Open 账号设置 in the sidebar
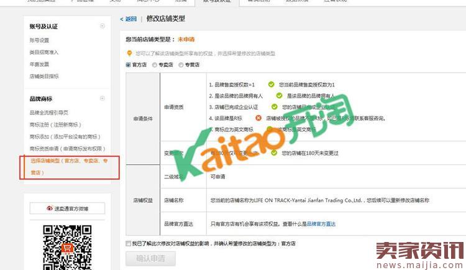466x270 pixels. tap(39, 40)
